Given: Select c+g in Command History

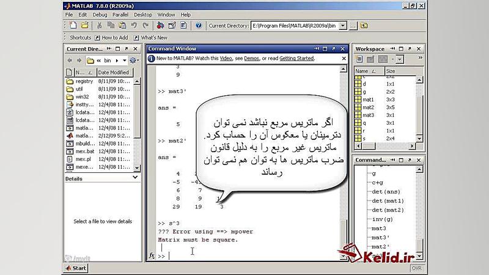Looking at the screenshot, I should pyautogui.click(x=377, y=182).
